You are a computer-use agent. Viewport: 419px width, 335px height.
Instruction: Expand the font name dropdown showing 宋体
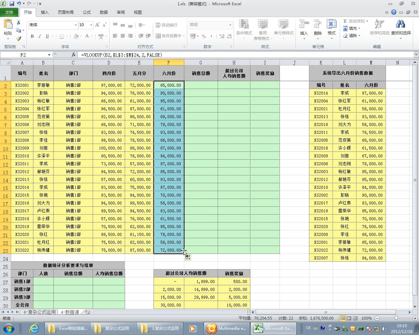(76, 25)
